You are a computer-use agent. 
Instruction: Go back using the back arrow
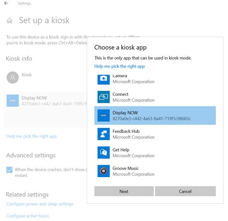pyautogui.click(x=6, y=3)
